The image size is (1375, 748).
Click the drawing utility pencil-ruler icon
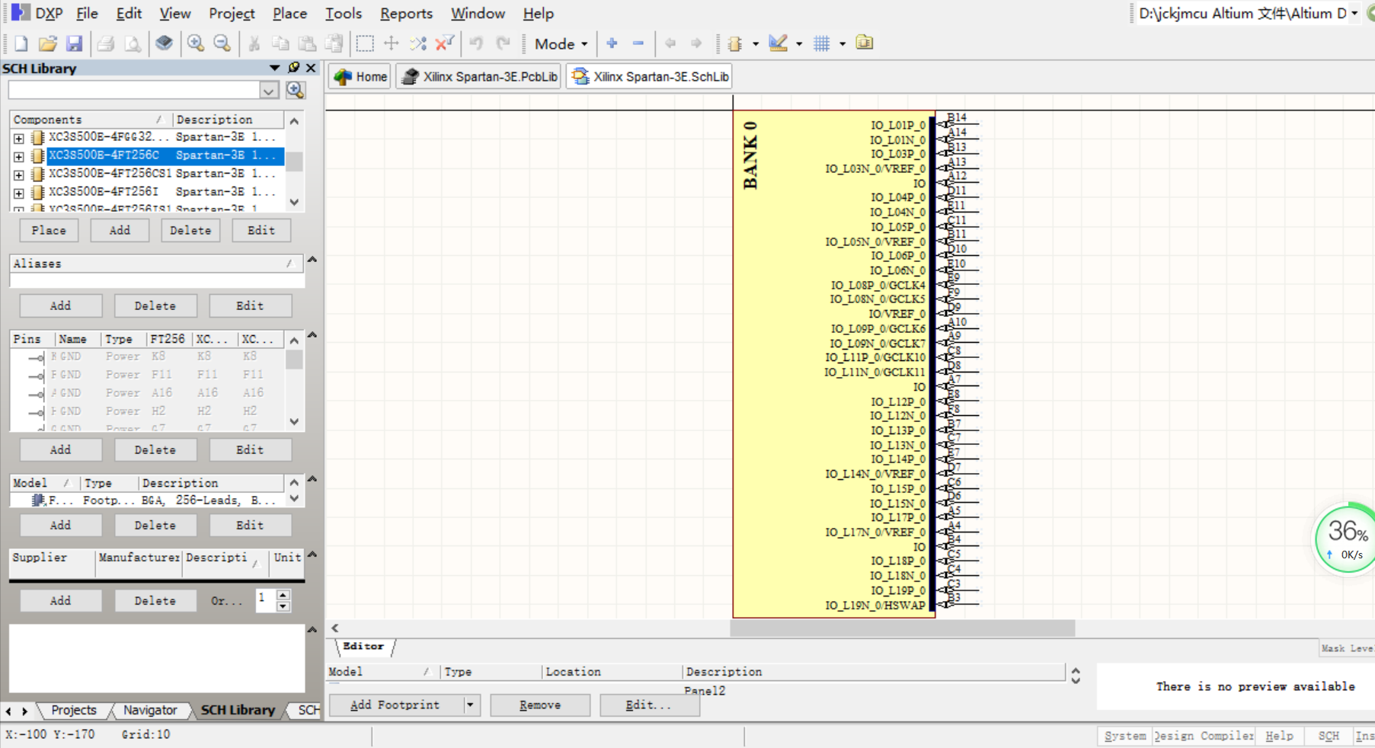(779, 43)
